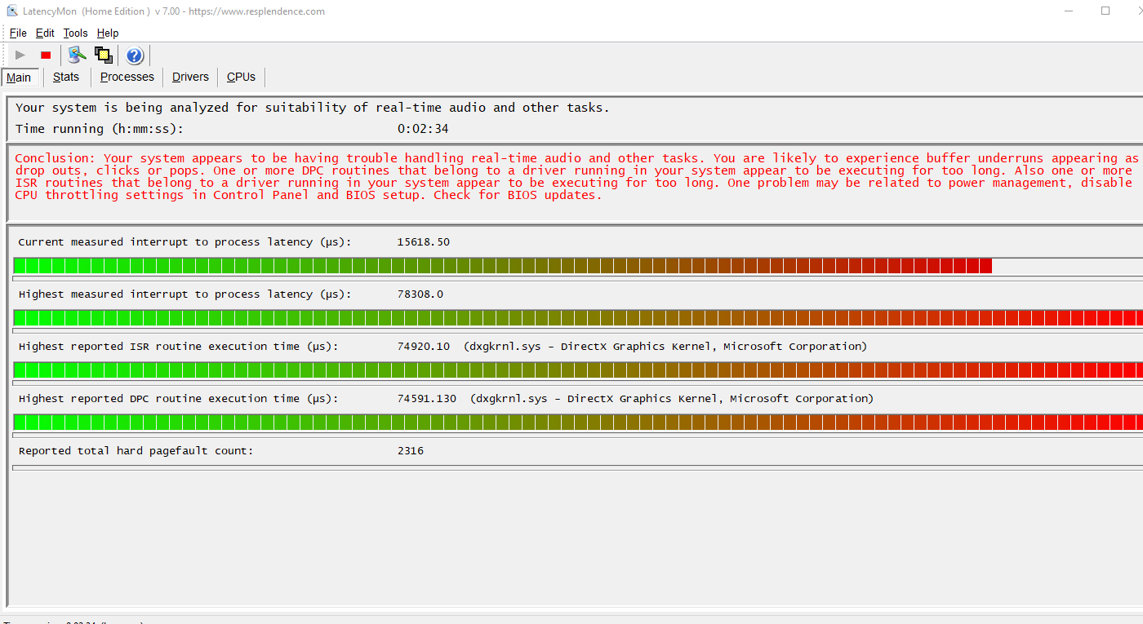Click the 'Highest reported DPC routine execution time' label
Screen dimensions: 1143x624
[178, 399]
